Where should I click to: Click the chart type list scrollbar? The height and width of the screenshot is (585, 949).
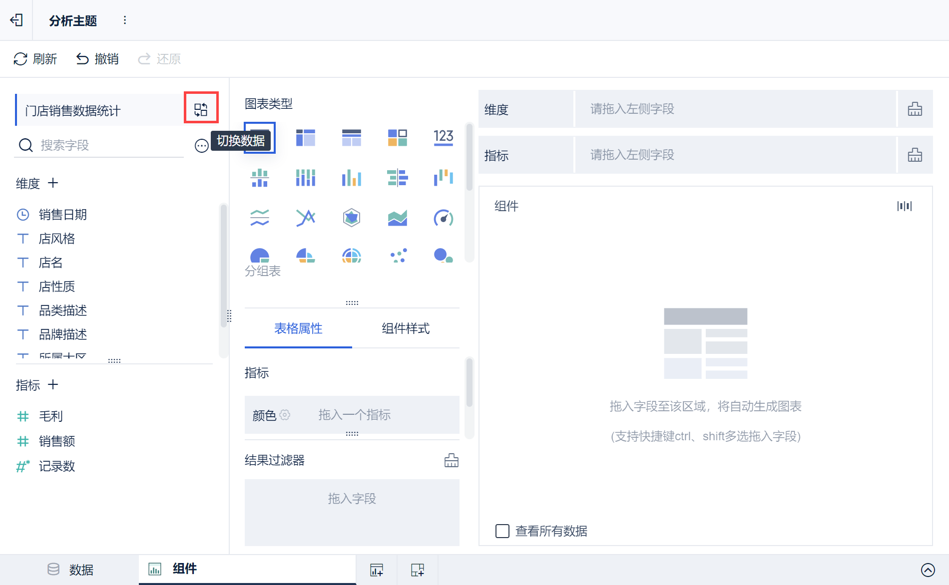(469, 157)
